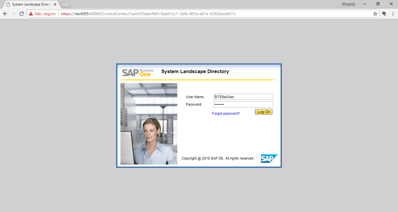Click the red not-secure warning triangle
Image resolution: width=398 pixels, height=212 pixels.
(31, 14)
